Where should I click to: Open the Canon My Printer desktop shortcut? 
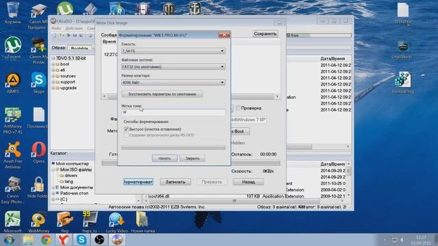[x=38, y=51]
